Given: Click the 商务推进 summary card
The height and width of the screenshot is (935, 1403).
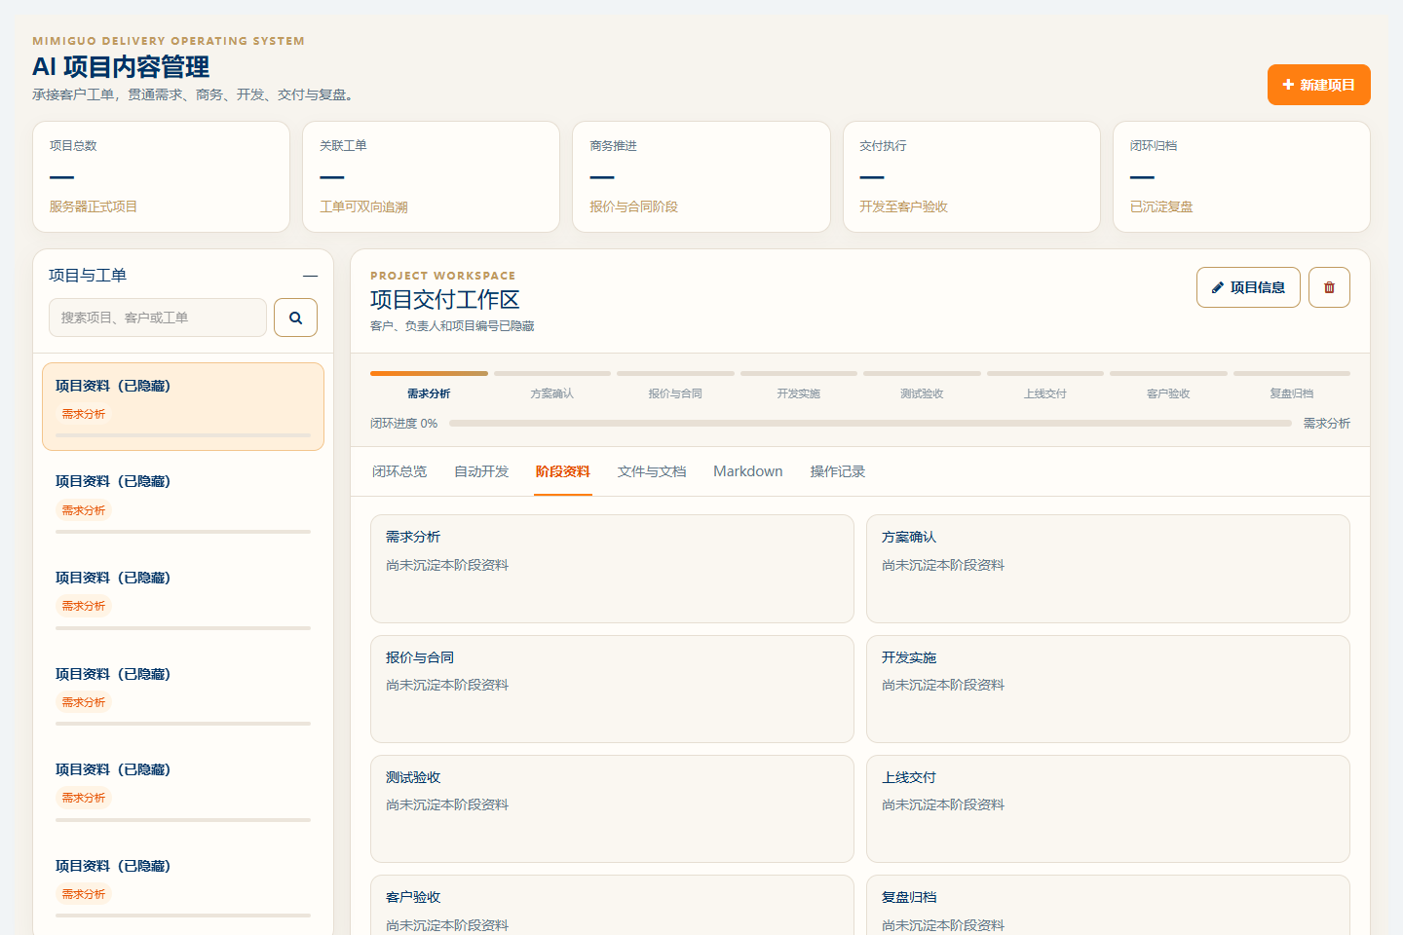Looking at the screenshot, I should (x=701, y=176).
